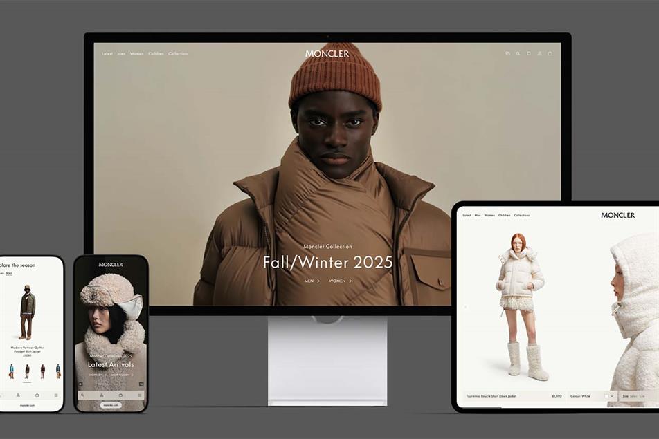Select the Collections menu item on the tablet
Image resolution: width=659 pixels, height=439 pixels.
(521, 215)
